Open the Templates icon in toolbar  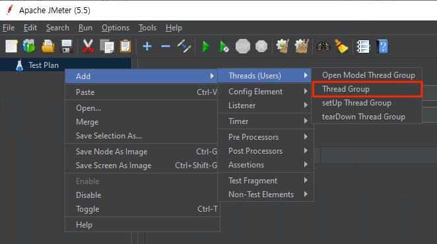(29, 46)
